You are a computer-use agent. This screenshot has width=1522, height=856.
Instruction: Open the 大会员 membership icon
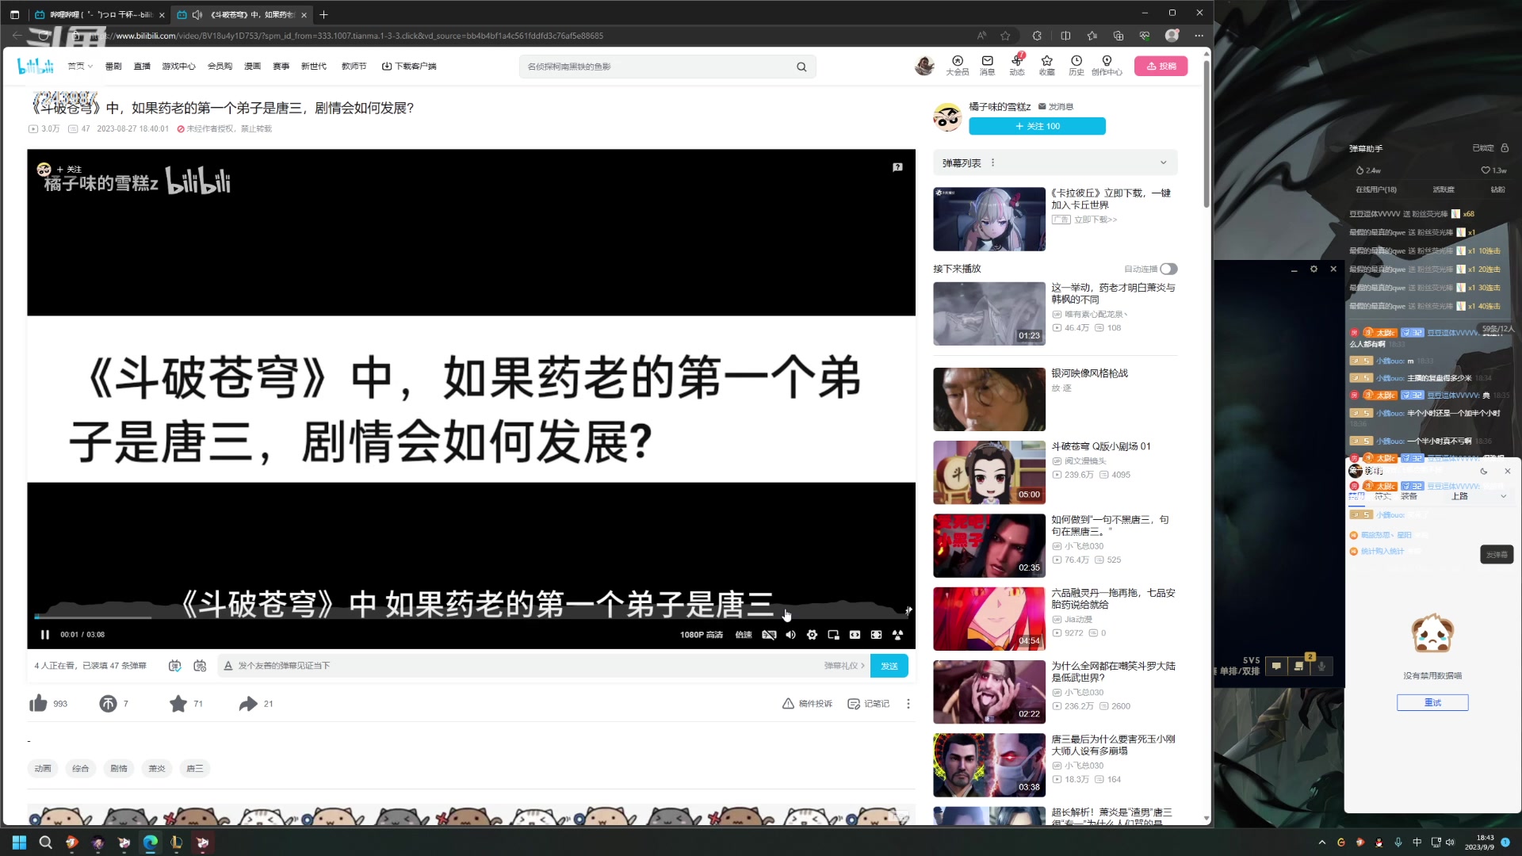tap(957, 66)
